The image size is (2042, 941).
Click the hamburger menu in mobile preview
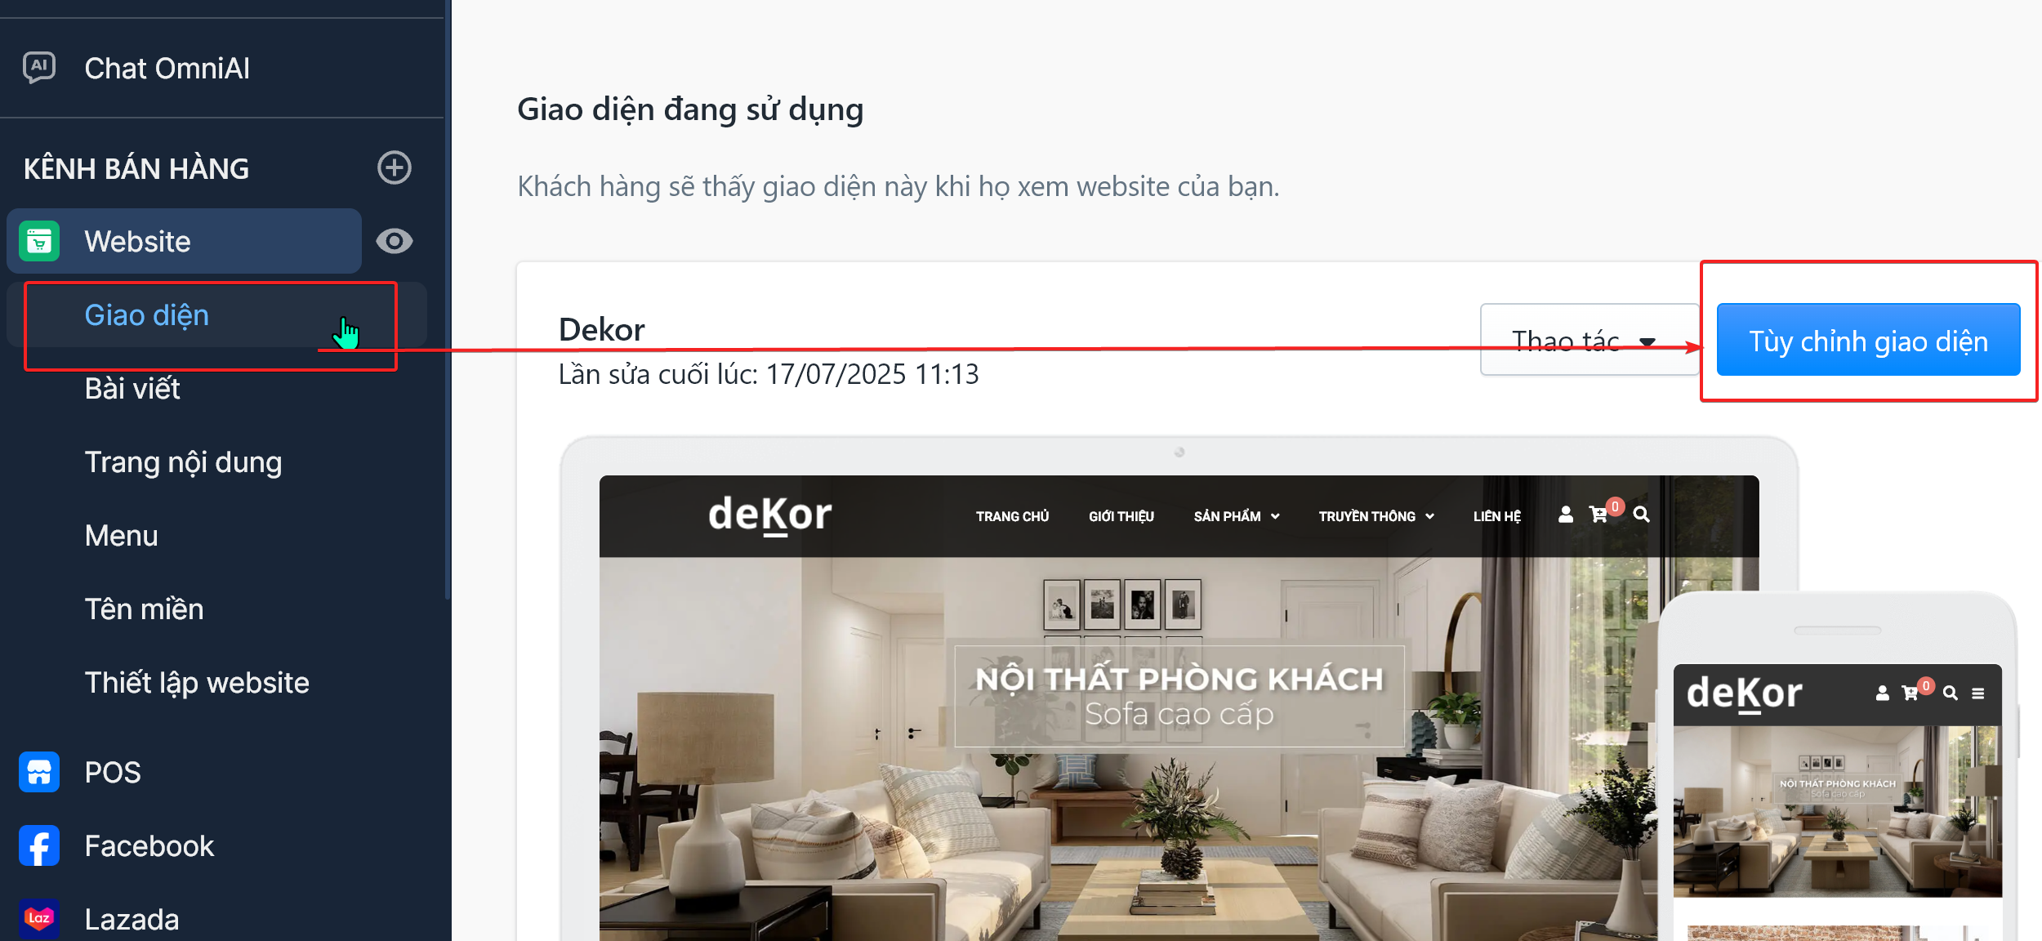click(1978, 693)
